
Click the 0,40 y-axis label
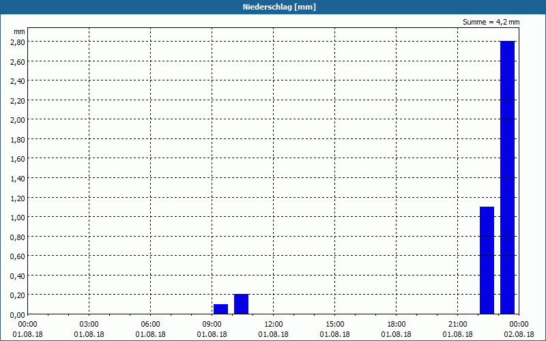(x=19, y=276)
